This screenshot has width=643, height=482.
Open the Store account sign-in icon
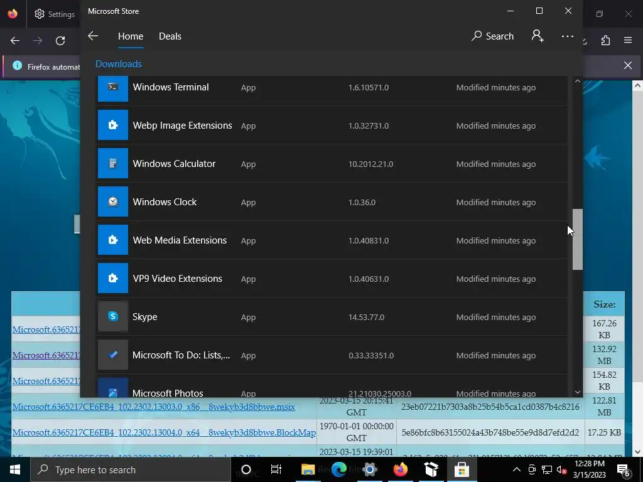pos(538,36)
